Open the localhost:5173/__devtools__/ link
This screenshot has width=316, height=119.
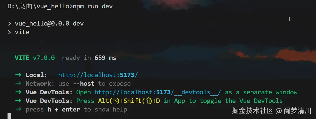158,92
